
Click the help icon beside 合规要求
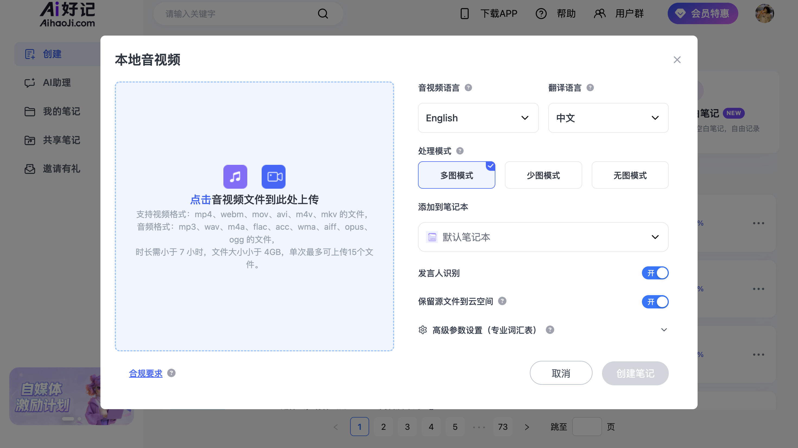[x=171, y=373]
